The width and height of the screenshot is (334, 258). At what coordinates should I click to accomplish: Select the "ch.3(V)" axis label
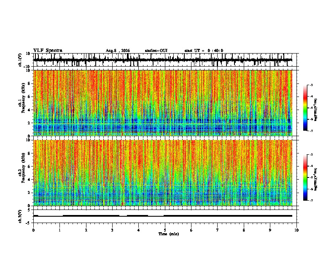20,216
